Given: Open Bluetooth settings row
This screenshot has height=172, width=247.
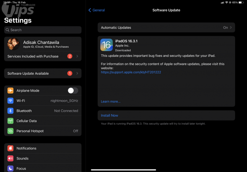Looking at the screenshot, I should 43,111.
